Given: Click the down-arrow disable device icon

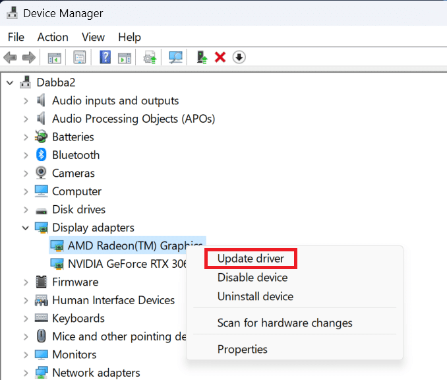Looking at the screenshot, I should click(239, 57).
